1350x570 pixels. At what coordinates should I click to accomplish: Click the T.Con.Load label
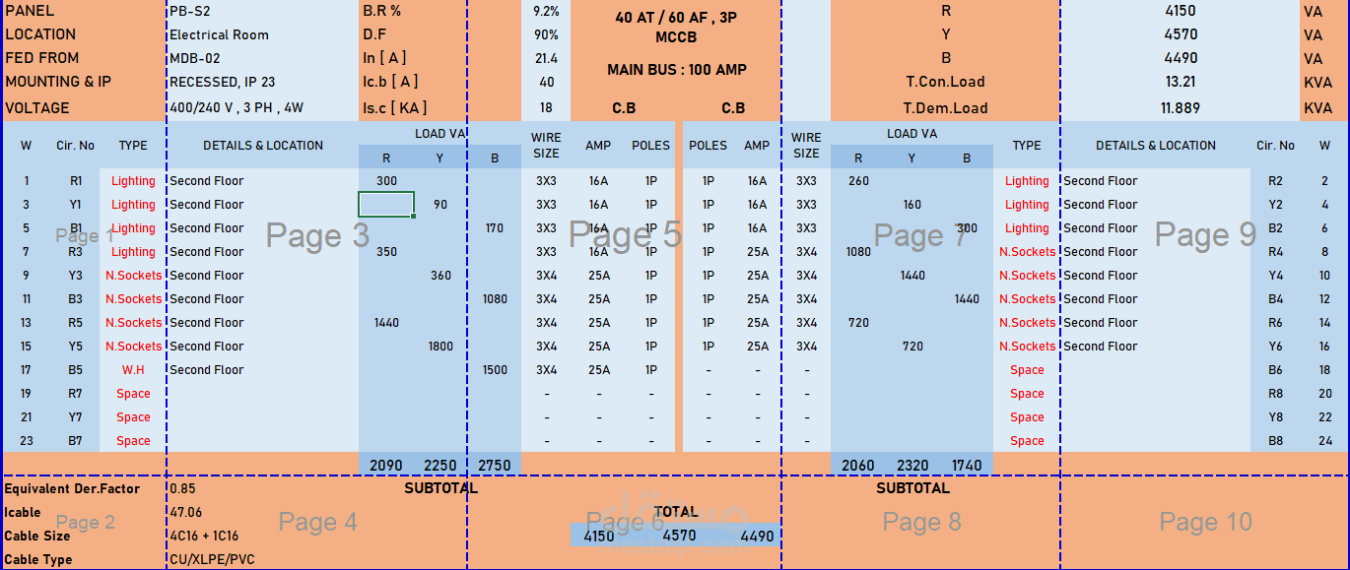(945, 82)
